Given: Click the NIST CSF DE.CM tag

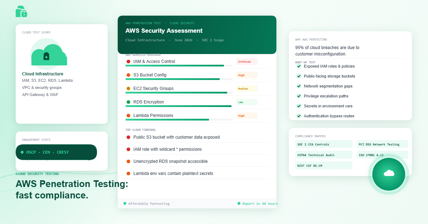Looking at the screenshot, I should pos(324,165).
